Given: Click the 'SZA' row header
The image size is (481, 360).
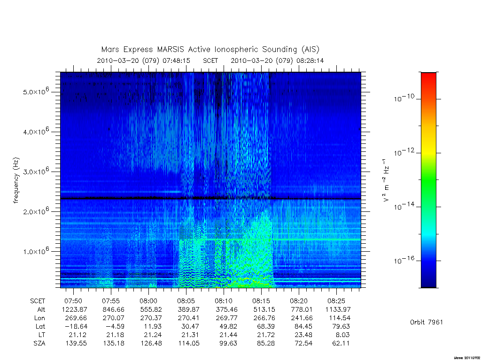Looking at the screenshot, I should click(x=39, y=344).
